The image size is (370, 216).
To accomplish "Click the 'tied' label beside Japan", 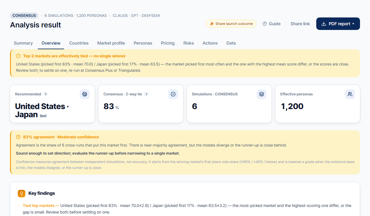I will (43, 116).
